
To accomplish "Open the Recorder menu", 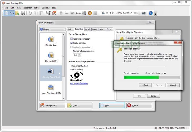I will point(27,8).
